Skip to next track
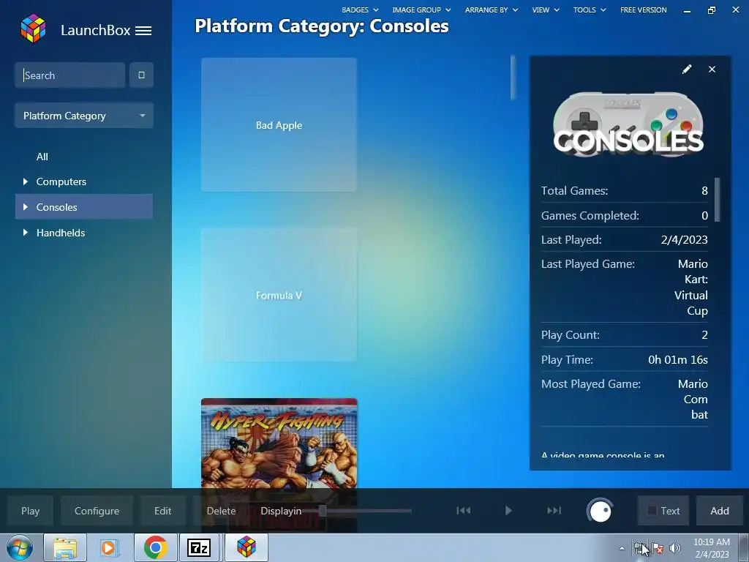The image size is (749, 562). pyautogui.click(x=554, y=510)
